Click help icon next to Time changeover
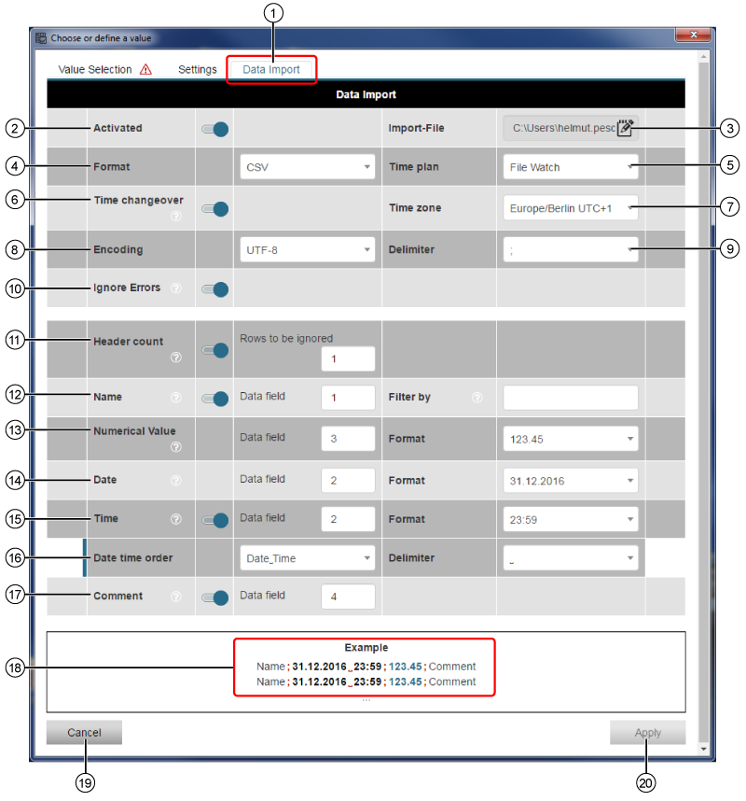746x801 pixels. pyautogui.click(x=176, y=217)
